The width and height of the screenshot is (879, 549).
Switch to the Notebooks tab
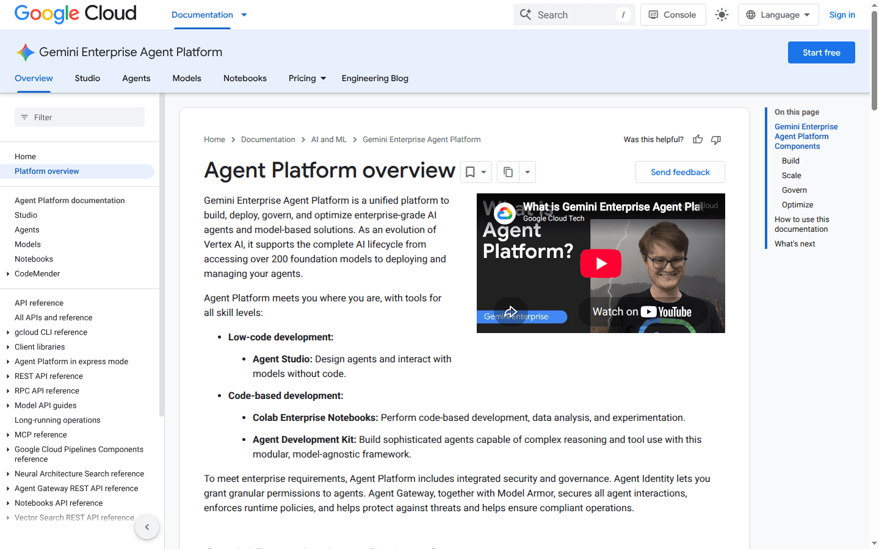pos(245,78)
